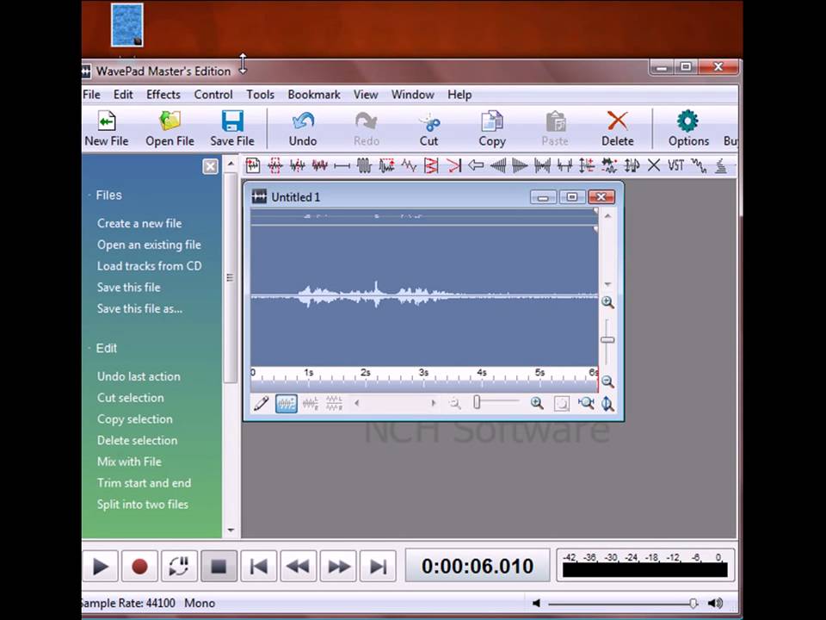Viewport: 826px width, 620px height.
Task: Open the Window menu
Action: click(412, 95)
